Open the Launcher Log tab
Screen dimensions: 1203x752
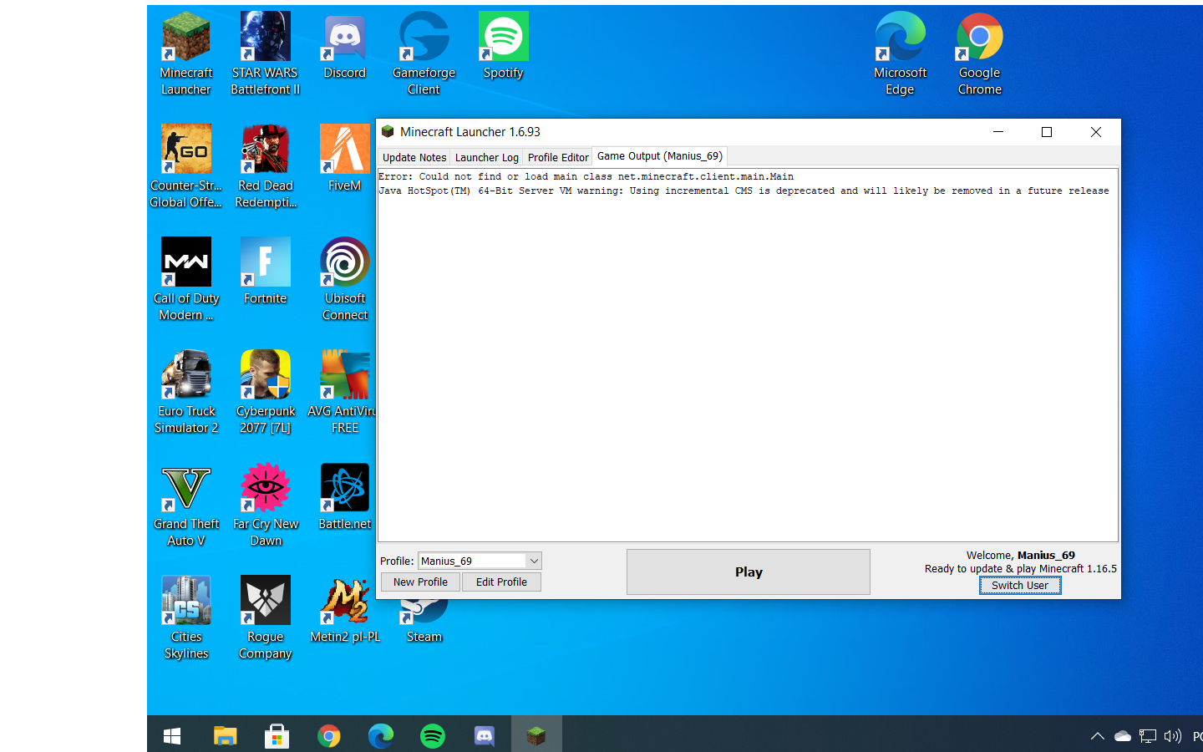(x=486, y=157)
